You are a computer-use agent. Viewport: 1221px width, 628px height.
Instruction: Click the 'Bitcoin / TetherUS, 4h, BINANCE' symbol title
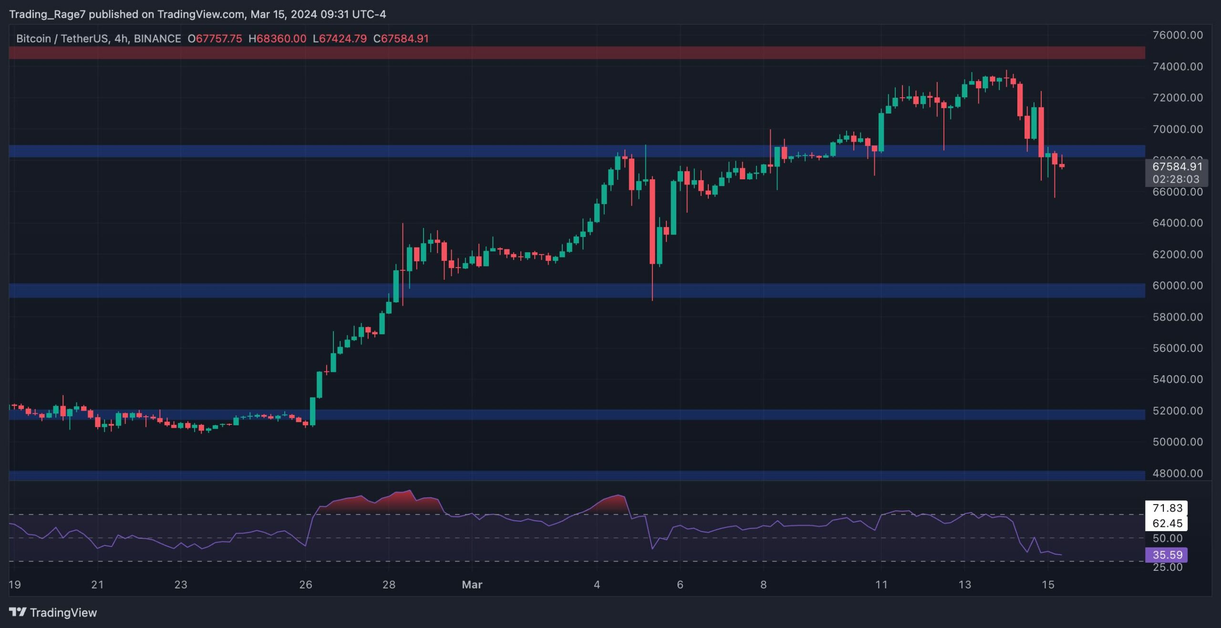(98, 39)
